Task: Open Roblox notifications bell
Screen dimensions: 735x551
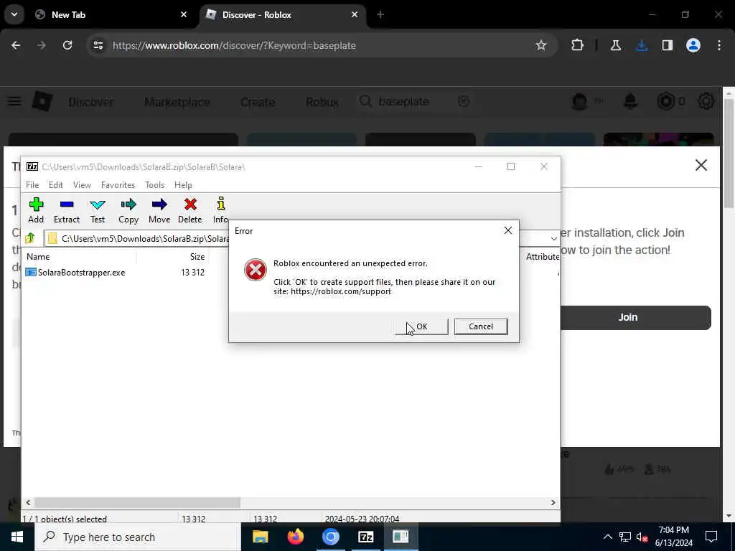Action: [630, 101]
